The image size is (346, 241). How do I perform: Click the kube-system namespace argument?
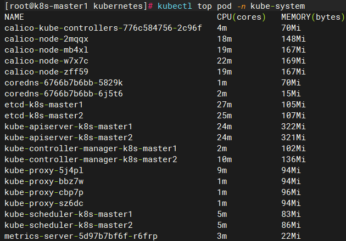coord(277,6)
